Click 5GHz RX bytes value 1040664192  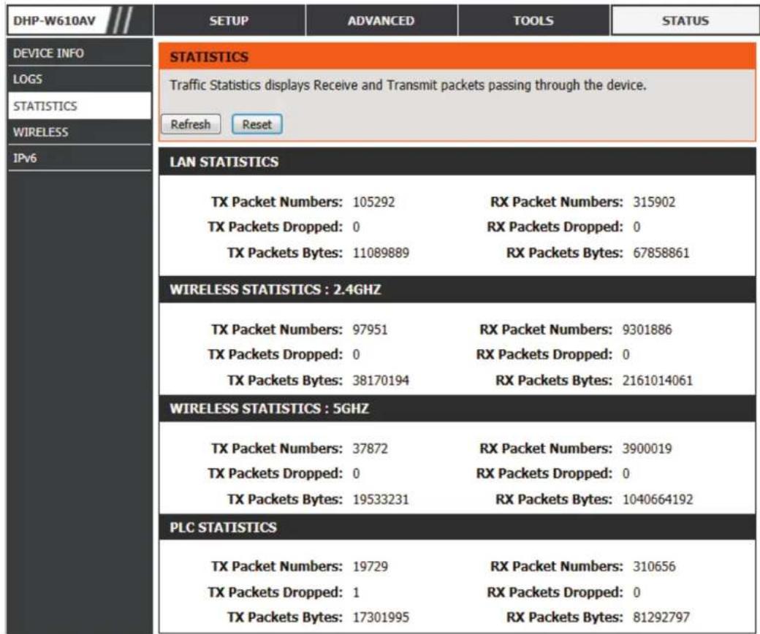(658, 500)
